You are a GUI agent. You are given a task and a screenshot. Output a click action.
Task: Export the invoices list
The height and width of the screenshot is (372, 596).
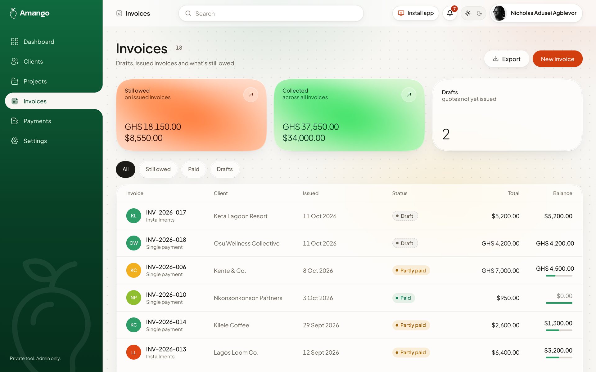(507, 59)
